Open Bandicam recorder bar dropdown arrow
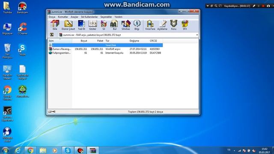The image size is (274, 154). (x=208, y=6)
